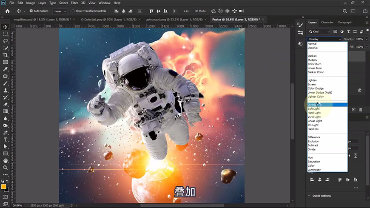
Task: Click the zoom level field 26.84%
Action: click(17, 205)
